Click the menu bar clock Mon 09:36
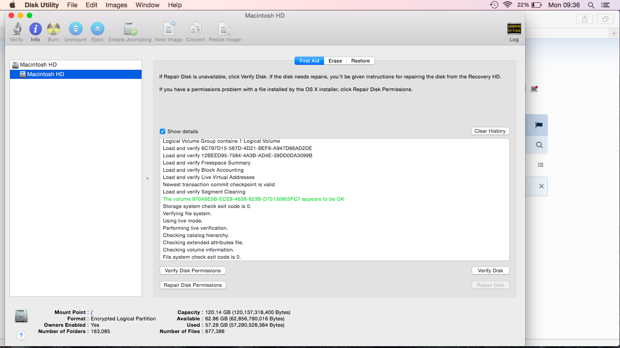Screen dimensions: 620x348 pyautogui.click(x=564, y=5)
